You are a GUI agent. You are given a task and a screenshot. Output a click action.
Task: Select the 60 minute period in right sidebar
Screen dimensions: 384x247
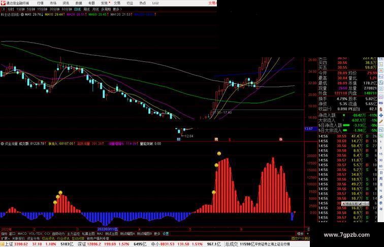pyautogui.click(x=381, y=166)
